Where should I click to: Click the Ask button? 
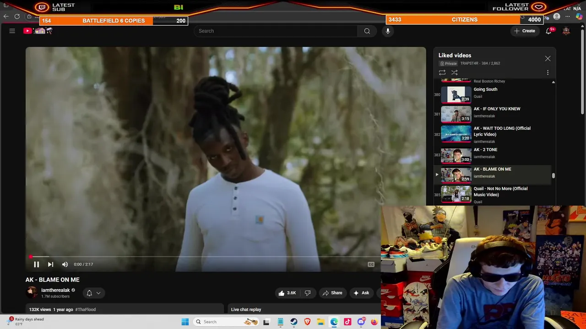(x=361, y=293)
